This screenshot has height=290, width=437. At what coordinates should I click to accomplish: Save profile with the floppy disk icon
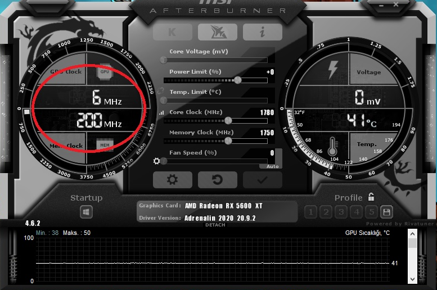(386, 212)
